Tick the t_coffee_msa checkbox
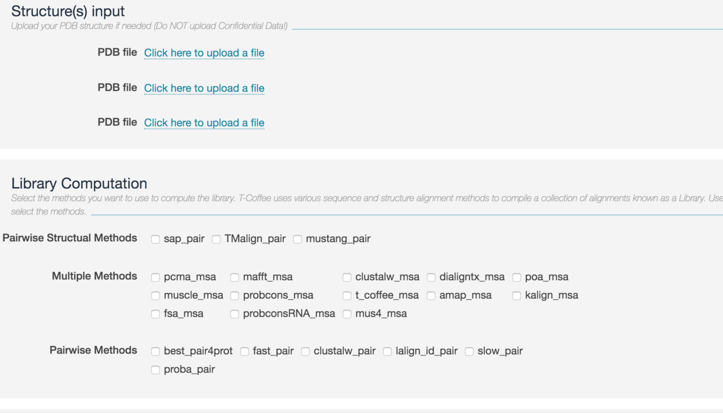The image size is (723, 413). pos(347,296)
